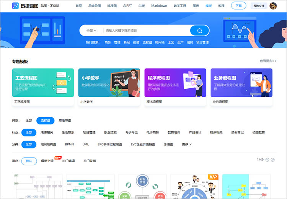Open the 业务流程图 topic card
The width and height of the screenshot is (287, 199).
241,87
